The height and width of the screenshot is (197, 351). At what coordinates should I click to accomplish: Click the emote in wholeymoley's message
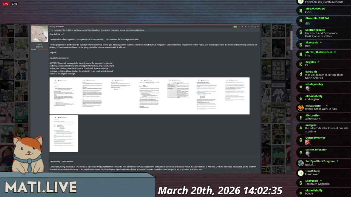(308, 88)
